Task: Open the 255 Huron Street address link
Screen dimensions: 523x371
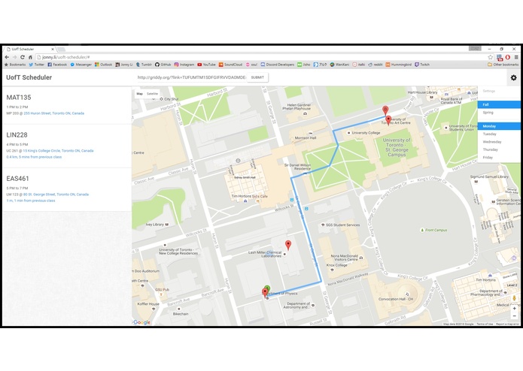Action: (x=53, y=113)
